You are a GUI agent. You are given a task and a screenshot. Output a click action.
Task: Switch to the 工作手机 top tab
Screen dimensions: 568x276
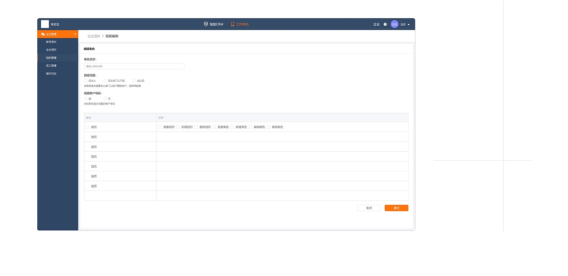[x=240, y=24]
